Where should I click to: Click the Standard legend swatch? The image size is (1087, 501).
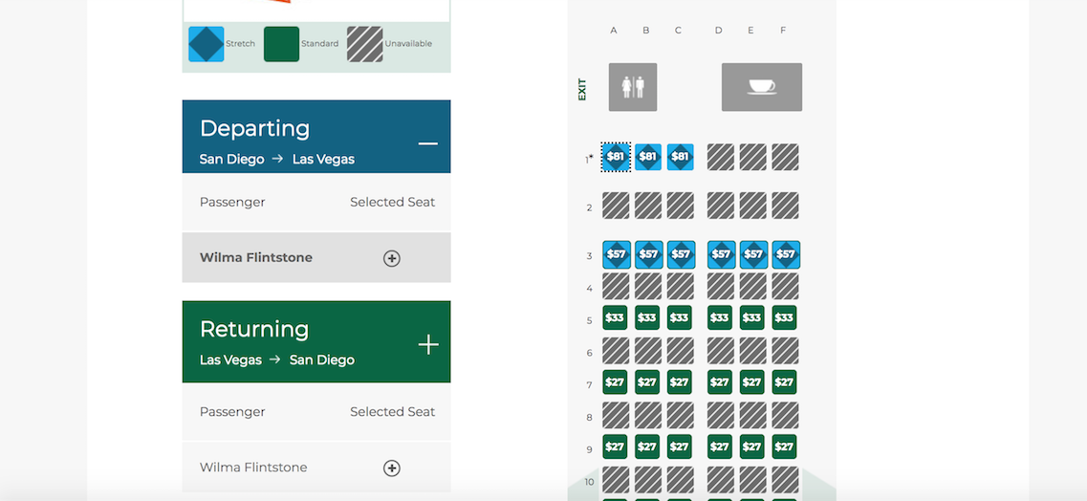pos(281,44)
